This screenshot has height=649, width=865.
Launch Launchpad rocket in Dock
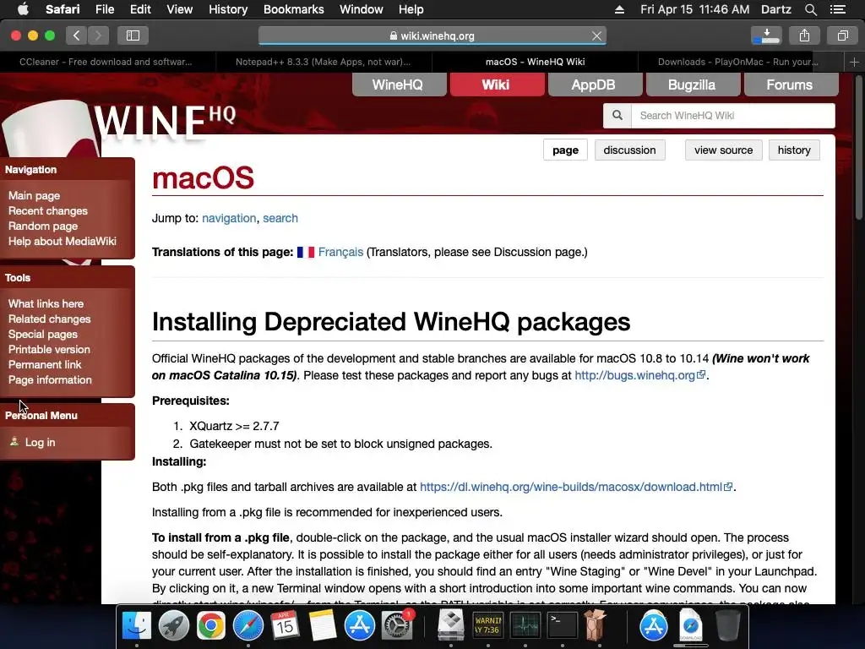coord(174,626)
